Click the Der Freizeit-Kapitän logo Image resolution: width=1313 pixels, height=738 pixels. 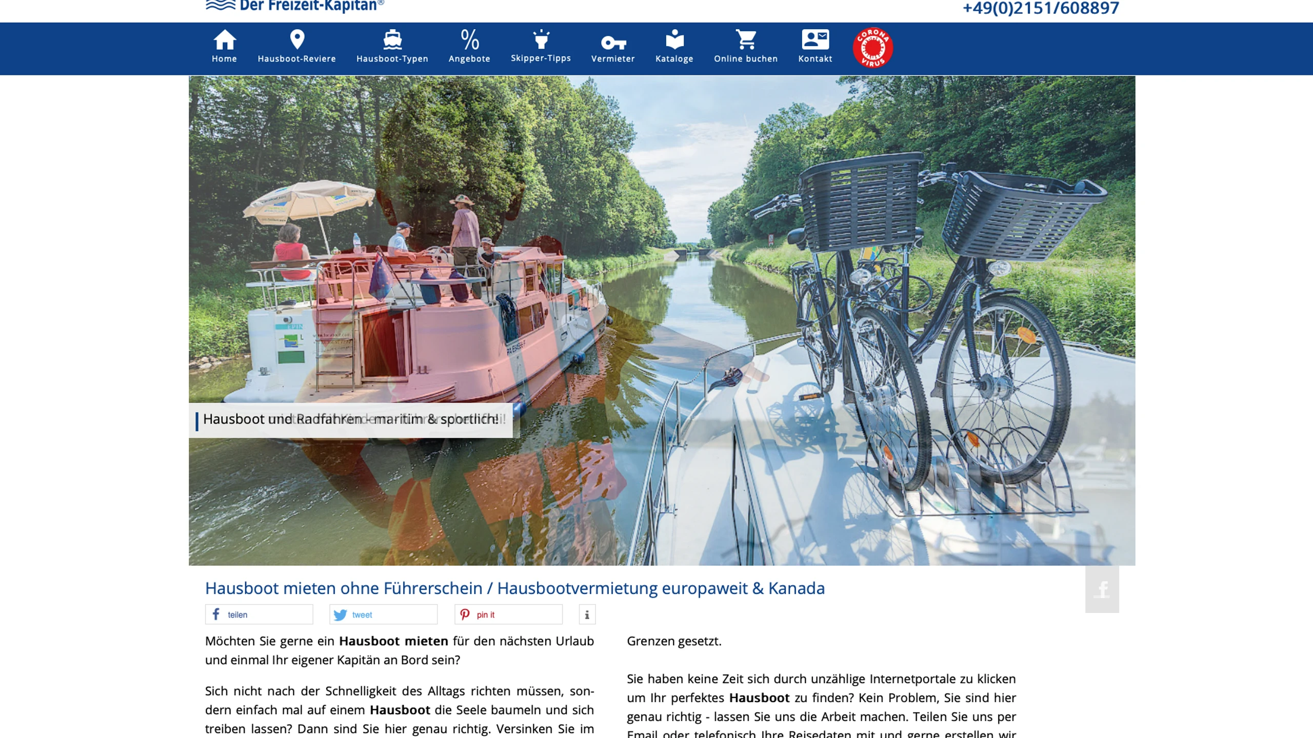pos(295,6)
